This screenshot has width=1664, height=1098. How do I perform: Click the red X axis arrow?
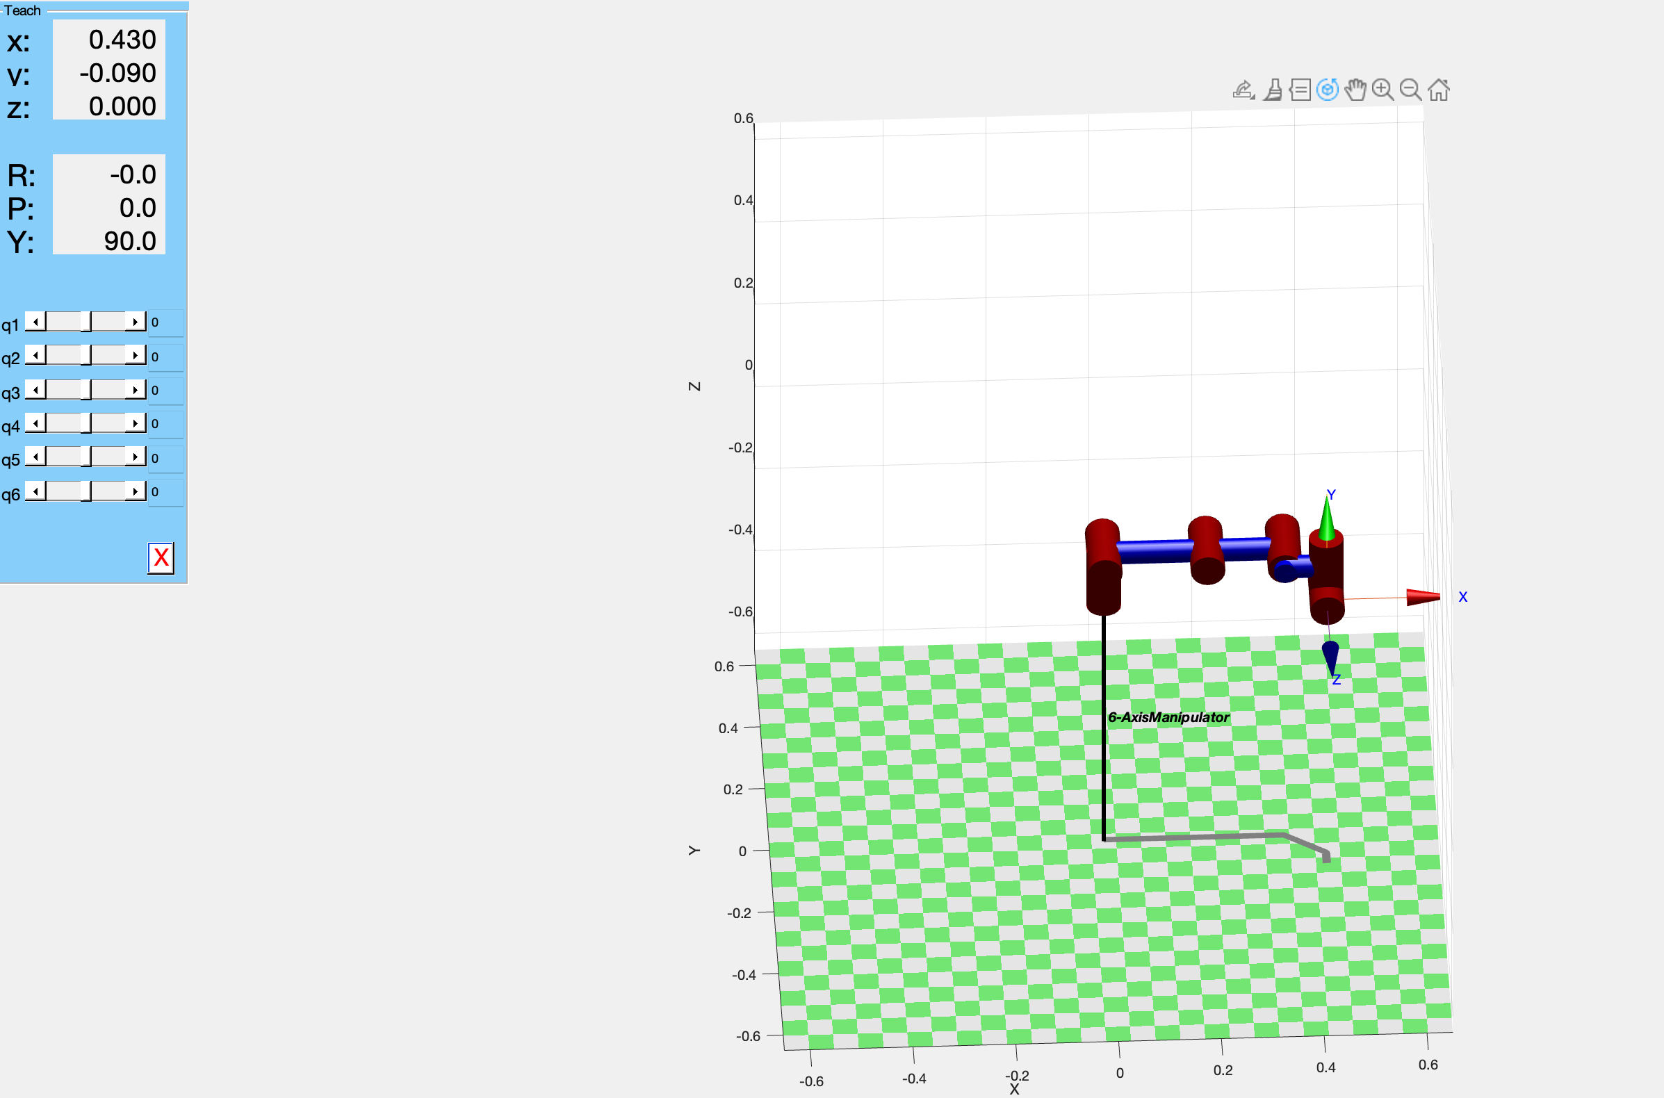1423,597
